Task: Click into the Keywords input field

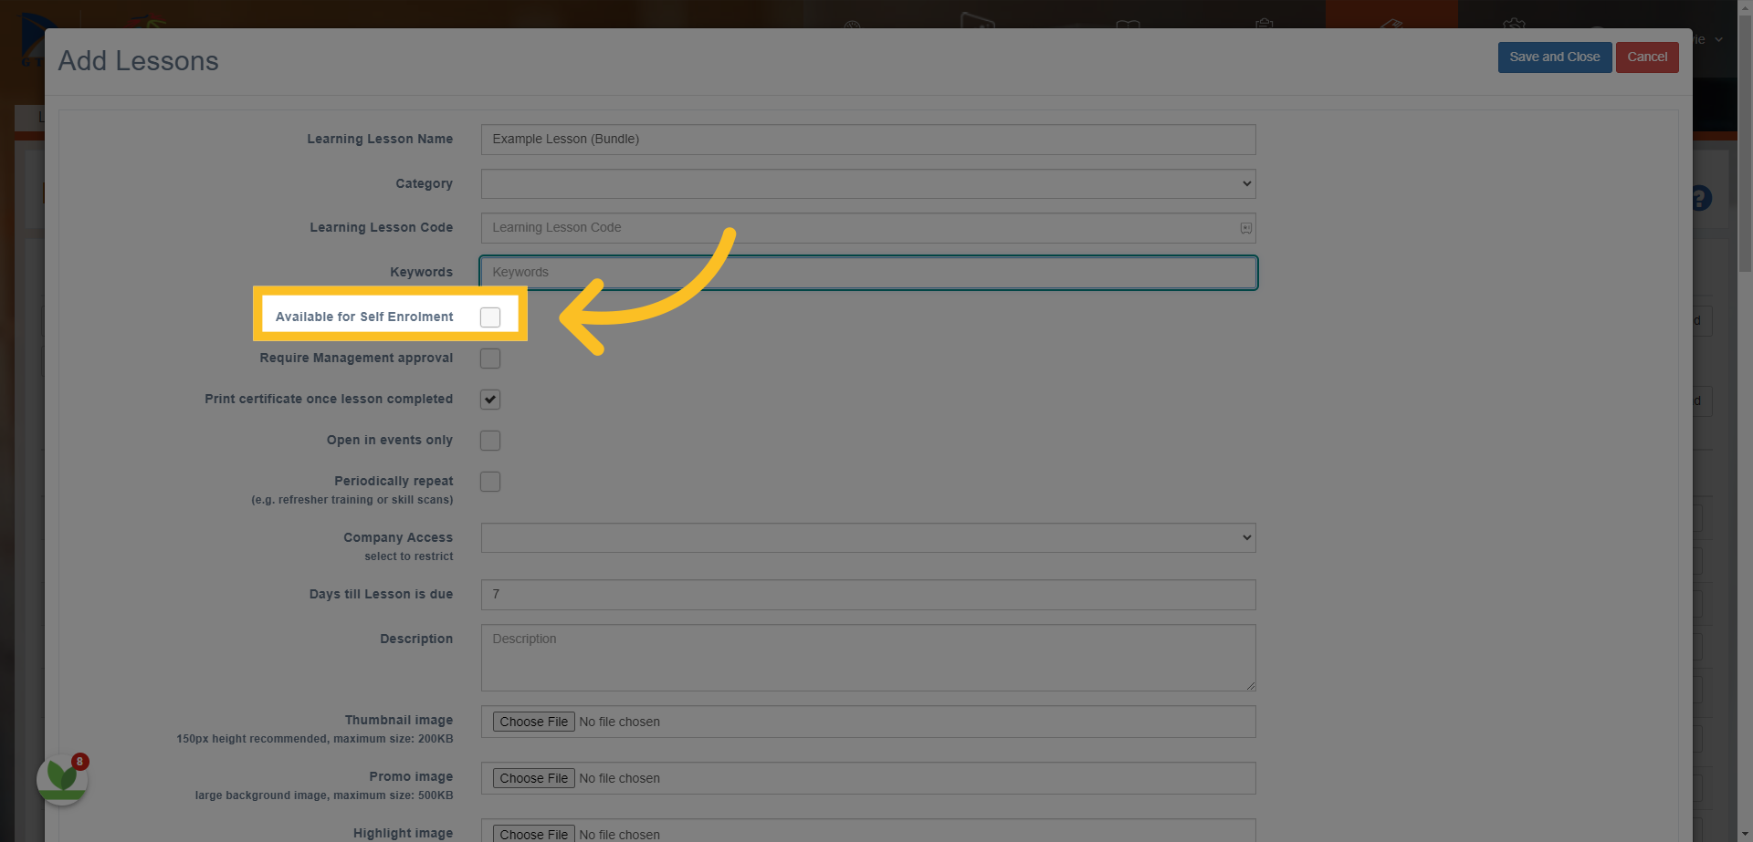Action: pos(868,273)
